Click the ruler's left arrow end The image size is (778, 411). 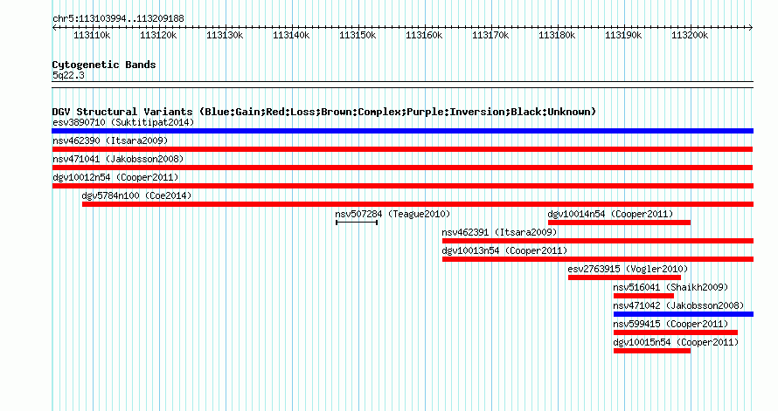pos(54,28)
